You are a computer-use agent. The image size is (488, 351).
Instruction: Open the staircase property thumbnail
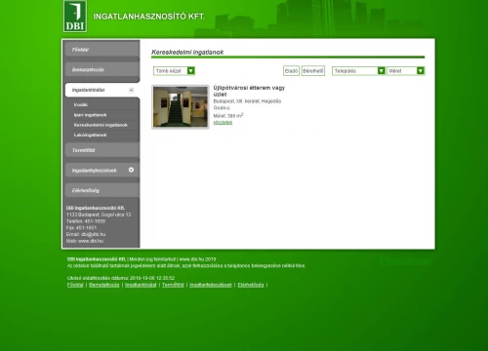(x=181, y=107)
